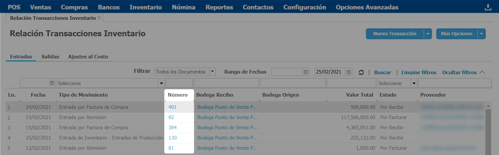The height and width of the screenshot is (155, 499).
Task: Switch to the Ajustes al Costo tab
Action: click(x=88, y=57)
